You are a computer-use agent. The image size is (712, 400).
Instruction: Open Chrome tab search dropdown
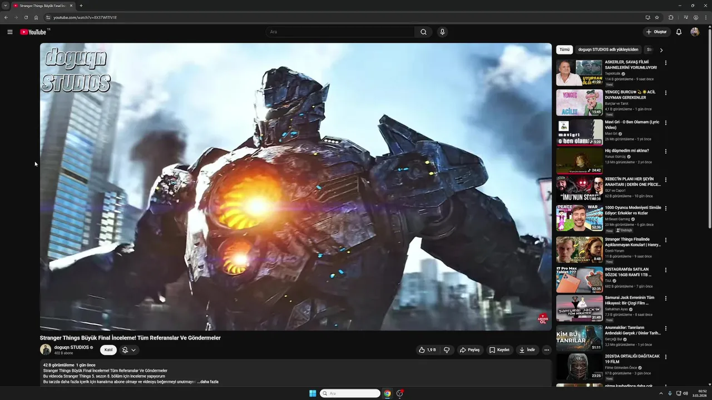click(6, 6)
